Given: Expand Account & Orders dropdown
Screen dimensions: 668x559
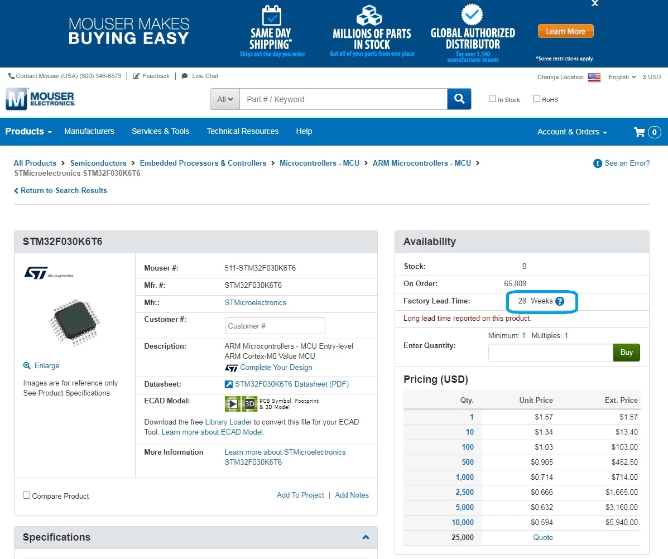Looking at the screenshot, I should tap(571, 132).
